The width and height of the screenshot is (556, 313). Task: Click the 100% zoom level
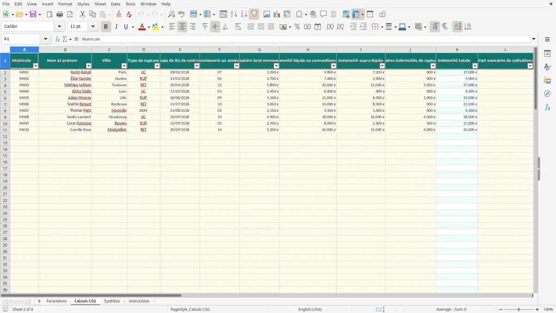(x=548, y=309)
